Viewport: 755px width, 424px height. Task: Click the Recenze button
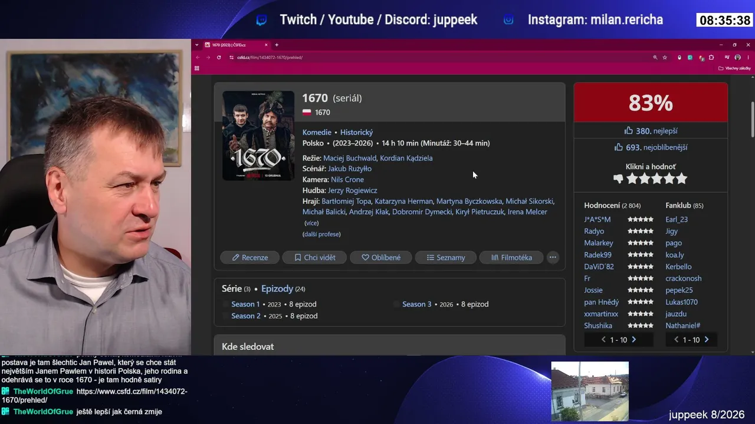pyautogui.click(x=250, y=257)
